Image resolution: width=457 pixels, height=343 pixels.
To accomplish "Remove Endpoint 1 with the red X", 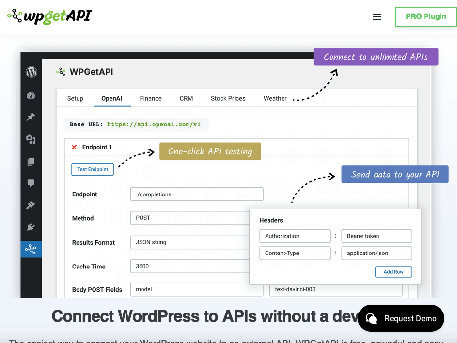I will click(74, 147).
